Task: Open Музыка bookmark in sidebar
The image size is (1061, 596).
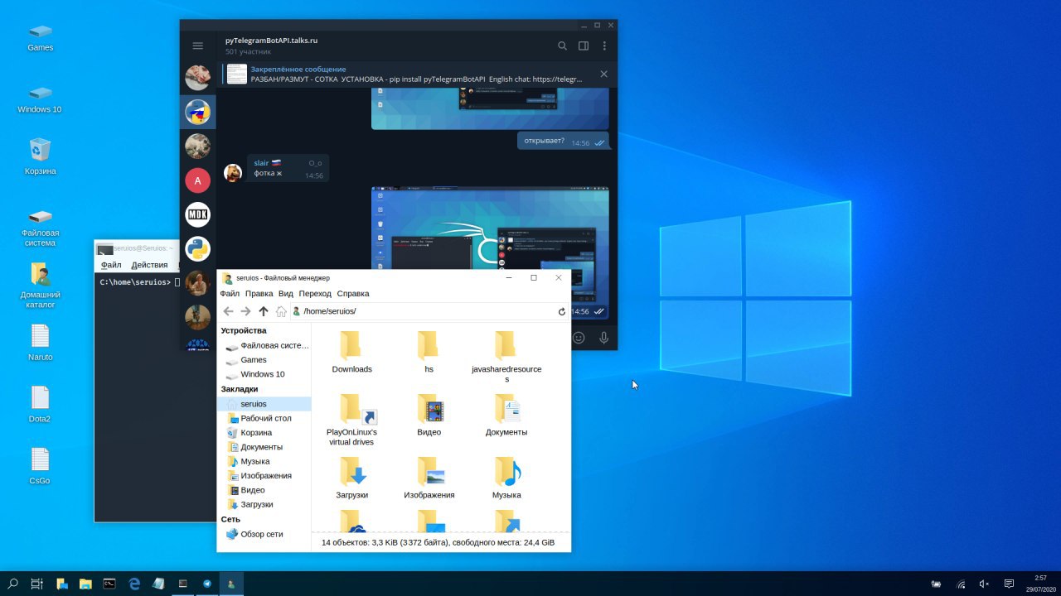Action: [264, 461]
